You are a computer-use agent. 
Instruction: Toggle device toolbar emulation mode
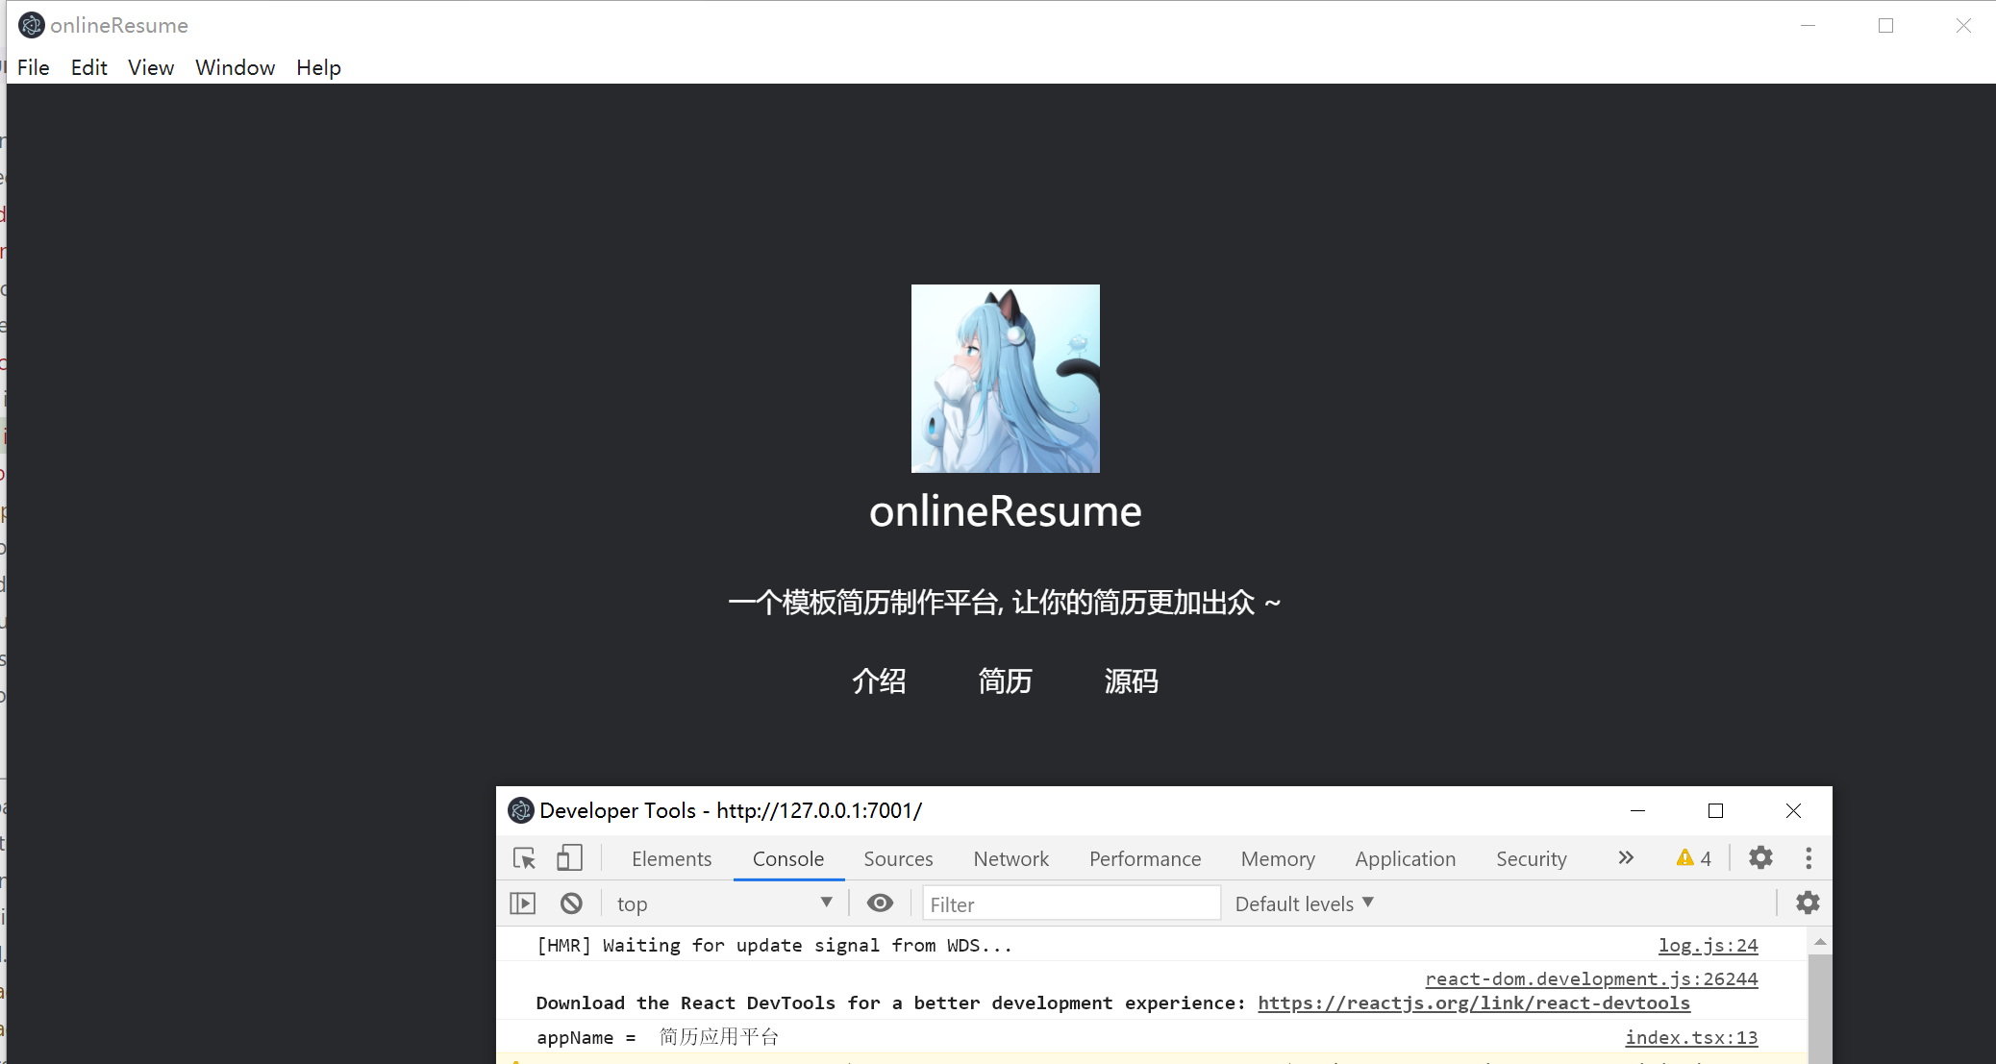click(568, 858)
